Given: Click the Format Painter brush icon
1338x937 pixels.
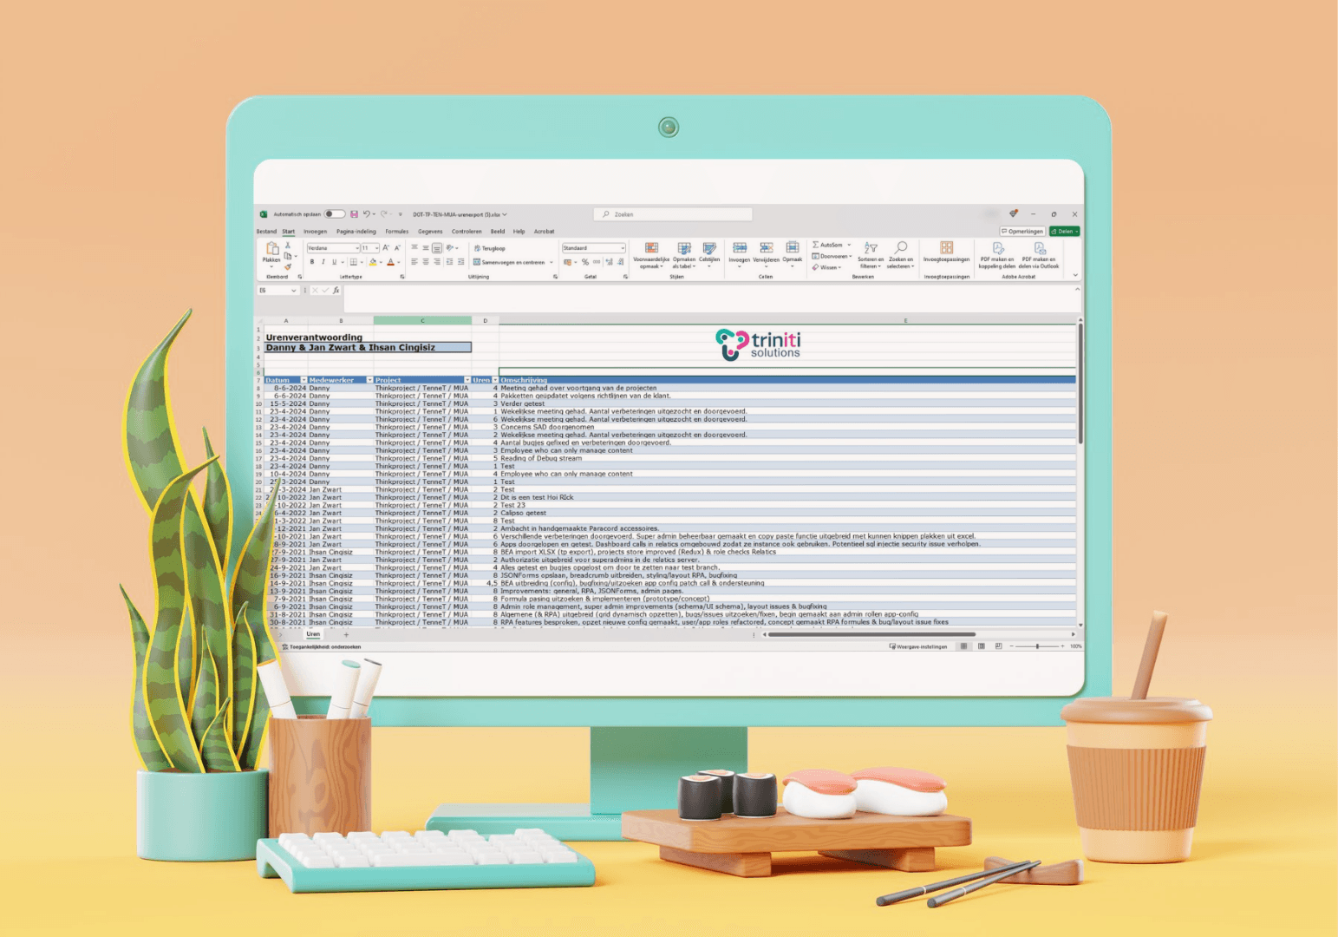Looking at the screenshot, I should coord(288,267).
